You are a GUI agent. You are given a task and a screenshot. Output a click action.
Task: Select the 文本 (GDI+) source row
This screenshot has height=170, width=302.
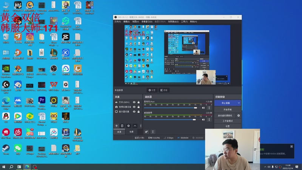[128, 102]
